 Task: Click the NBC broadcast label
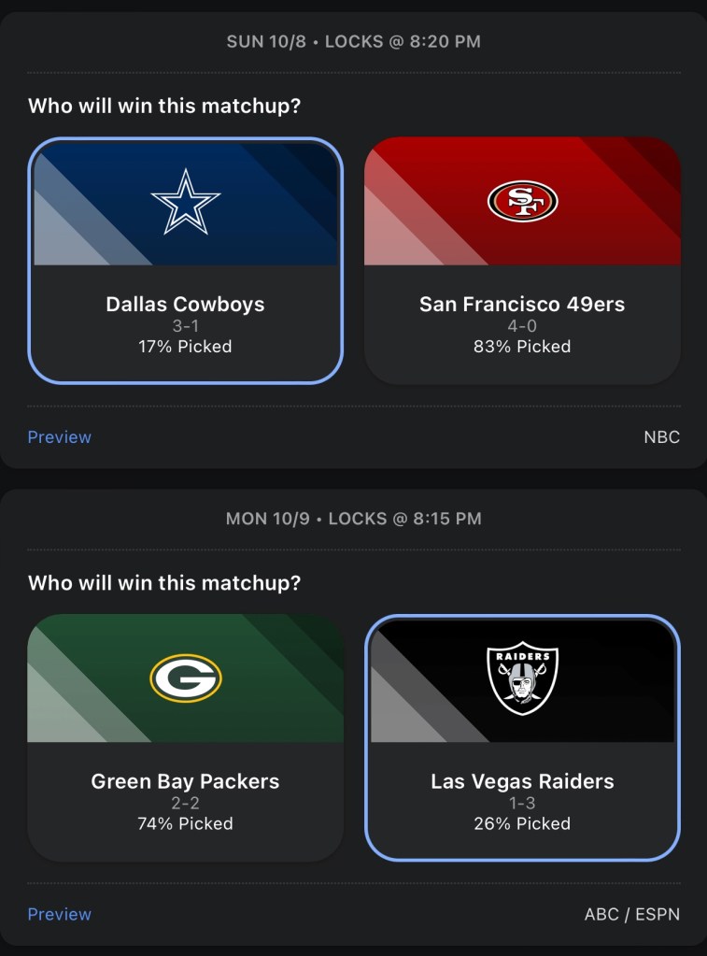[661, 437]
